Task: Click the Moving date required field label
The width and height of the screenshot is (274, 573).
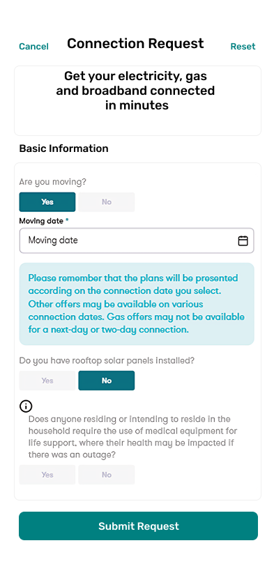Action: 44,221
